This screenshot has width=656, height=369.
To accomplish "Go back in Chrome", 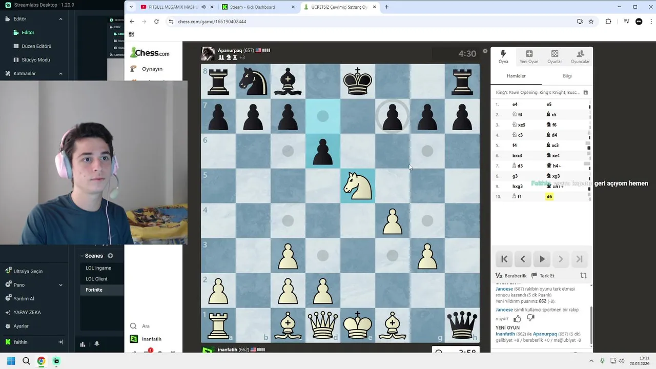I will point(132,22).
